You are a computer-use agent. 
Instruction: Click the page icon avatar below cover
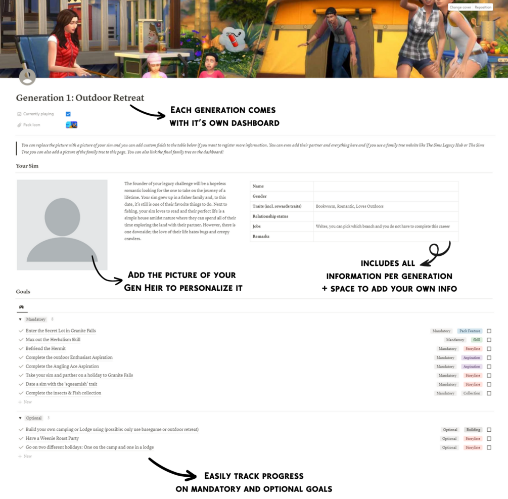pos(27,77)
